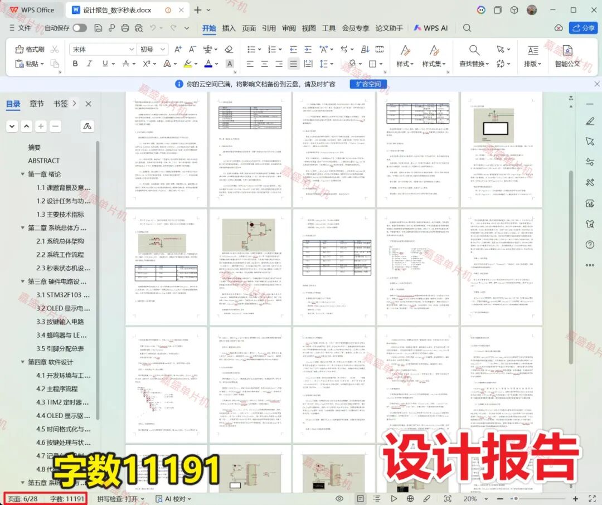Viewport: 602px width, 505px height.
Task: Click the clear formatting eraser icon
Action: (x=229, y=49)
